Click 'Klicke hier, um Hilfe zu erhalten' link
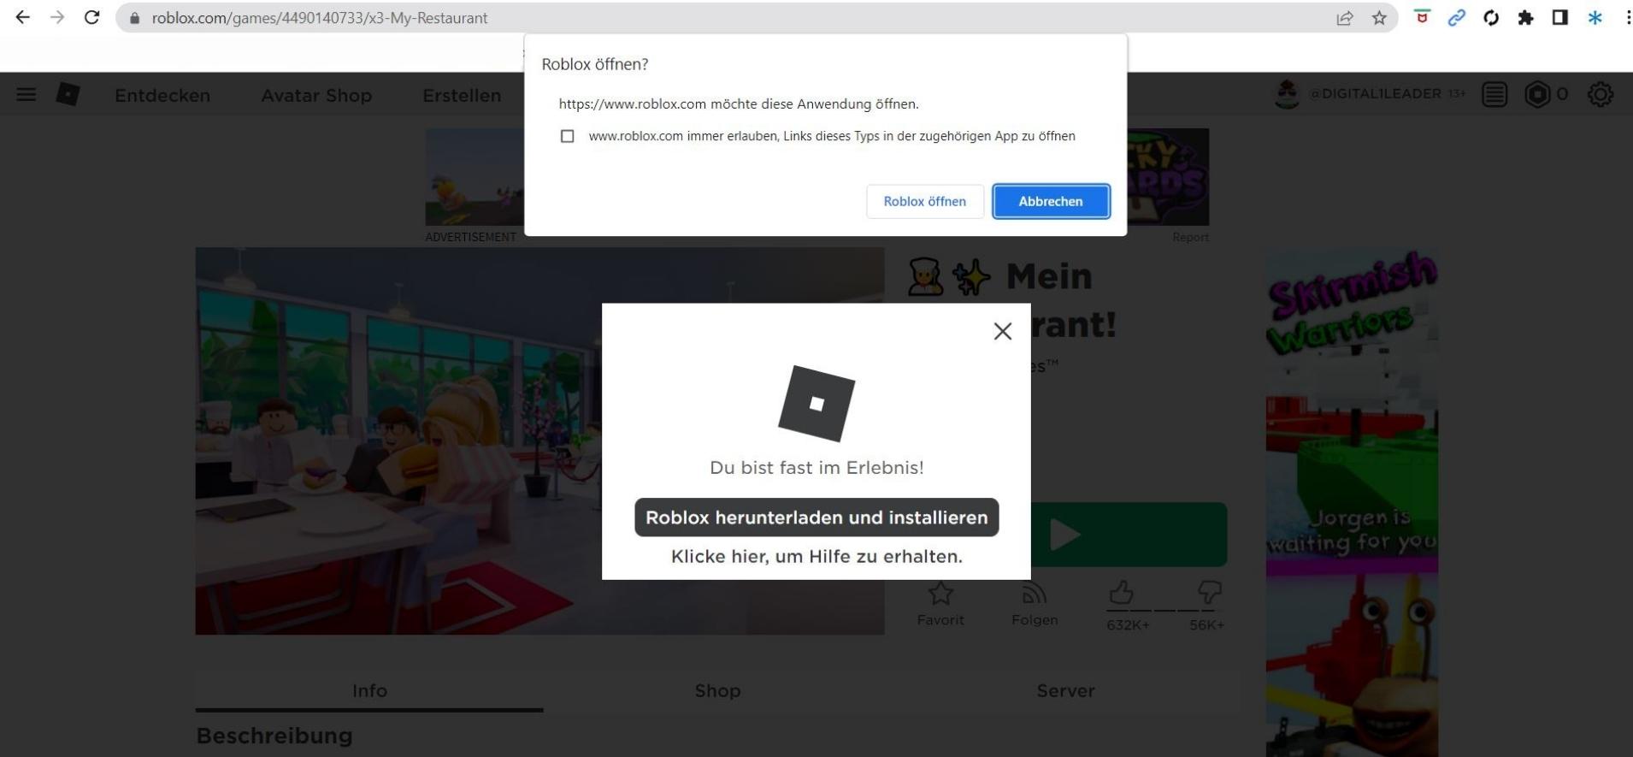This screenshot has height=757, width=1633. click(x=816, y=557)
